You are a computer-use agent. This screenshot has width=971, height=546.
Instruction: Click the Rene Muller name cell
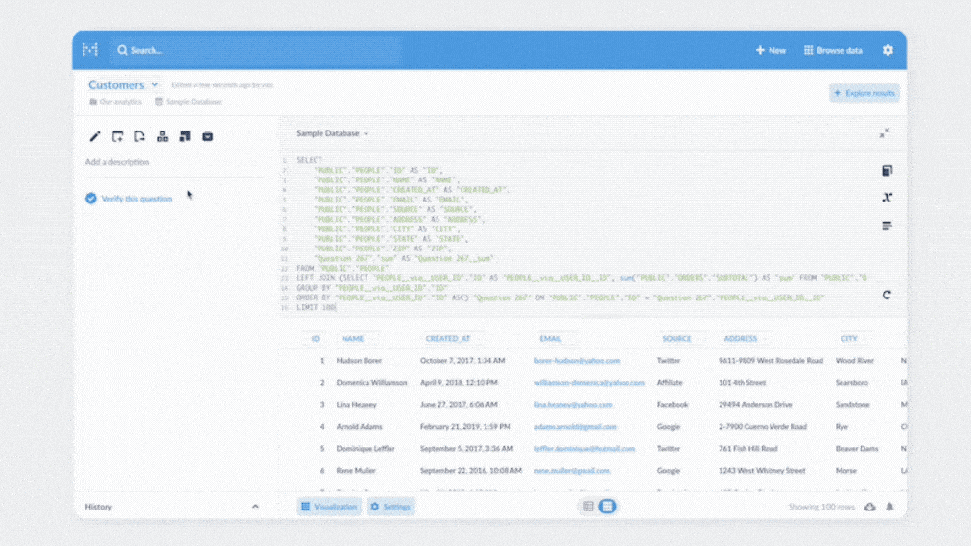(356, 471)
